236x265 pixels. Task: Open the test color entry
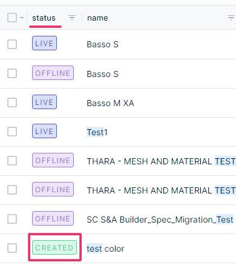pyautogui.click(x=105, y=249)
